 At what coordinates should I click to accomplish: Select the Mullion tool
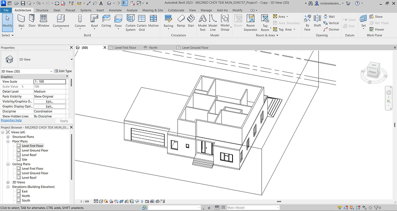point(154,21)
